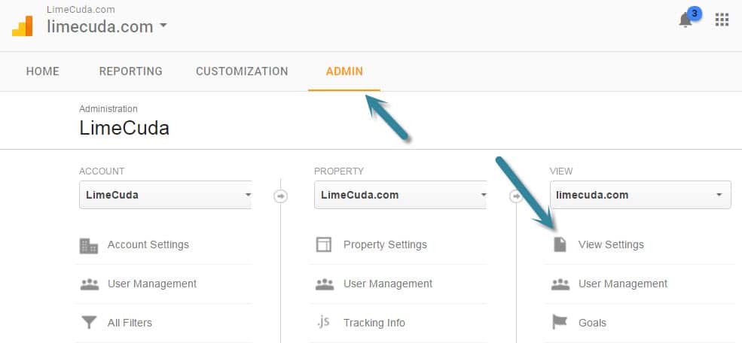Click arrow circle between Account and Property
This screenshot has height=343, width=742.
tap(281, 196)
